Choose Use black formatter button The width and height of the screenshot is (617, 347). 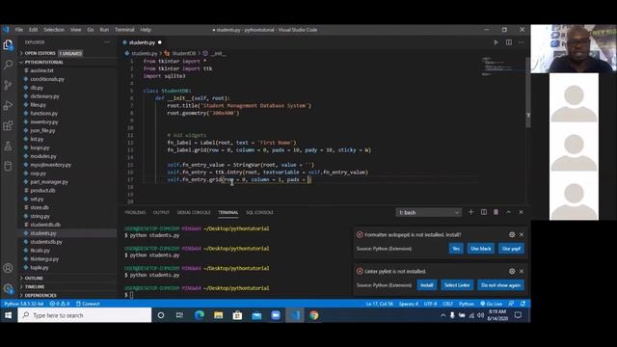[x=481, y=249]
